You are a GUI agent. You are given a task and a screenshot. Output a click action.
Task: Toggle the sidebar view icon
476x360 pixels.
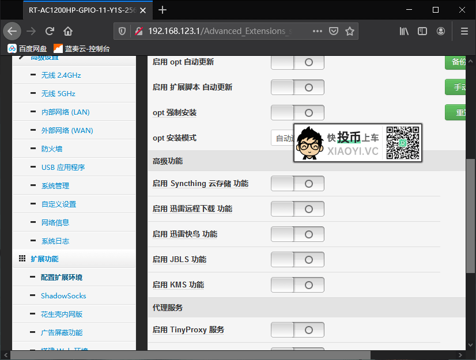pos(422,31)
